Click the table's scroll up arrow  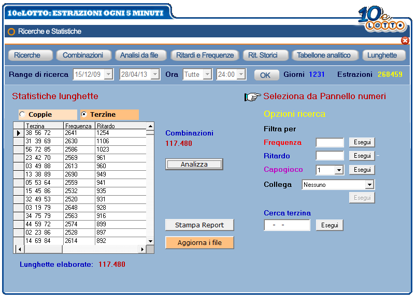pyautogui.click(x=150, y=126)
